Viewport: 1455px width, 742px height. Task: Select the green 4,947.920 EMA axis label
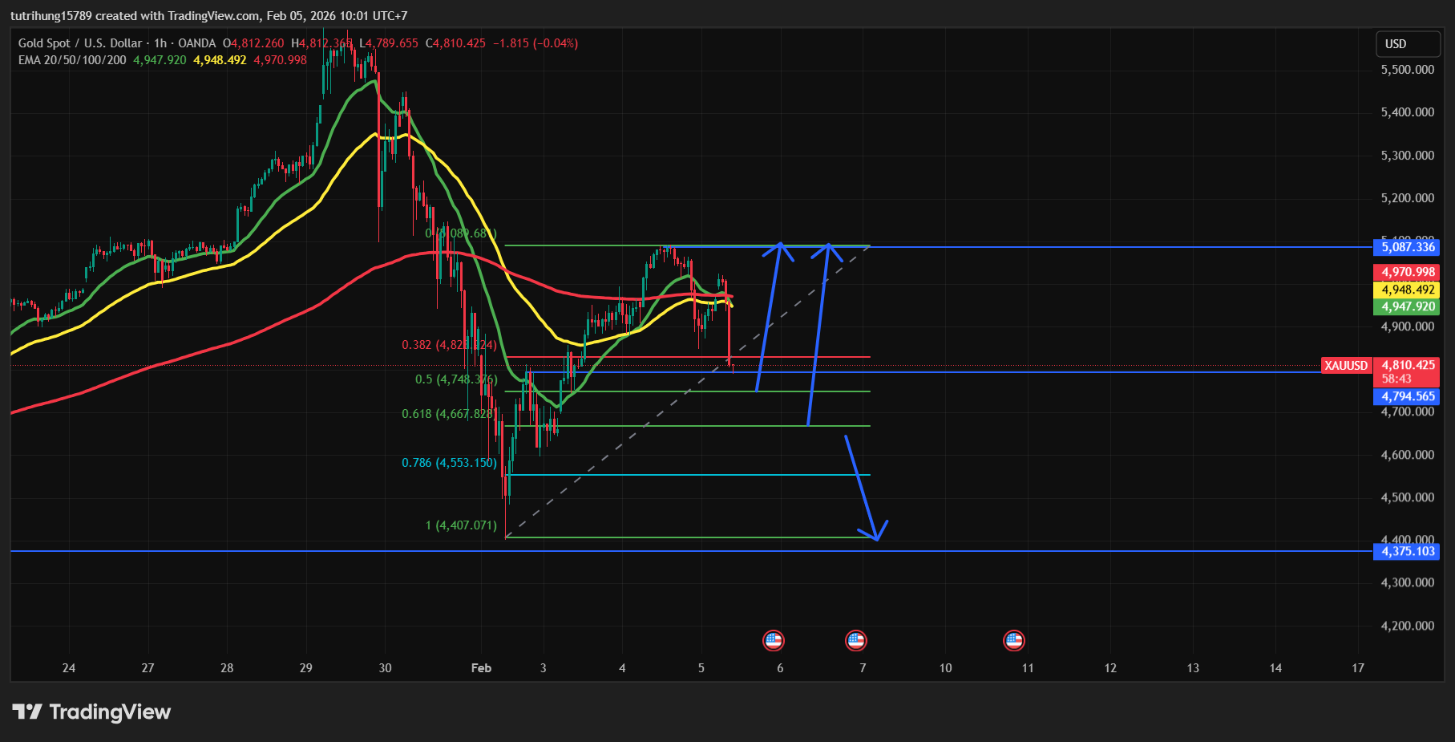(1407, 306)
